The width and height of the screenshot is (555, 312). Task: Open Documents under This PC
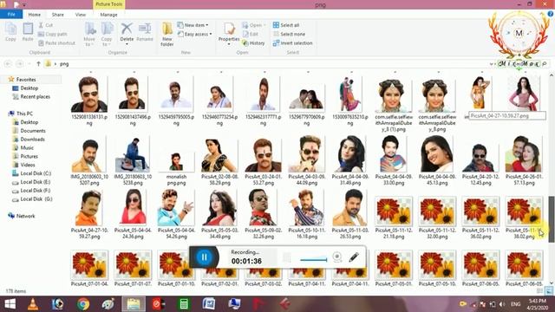[33, 131]
